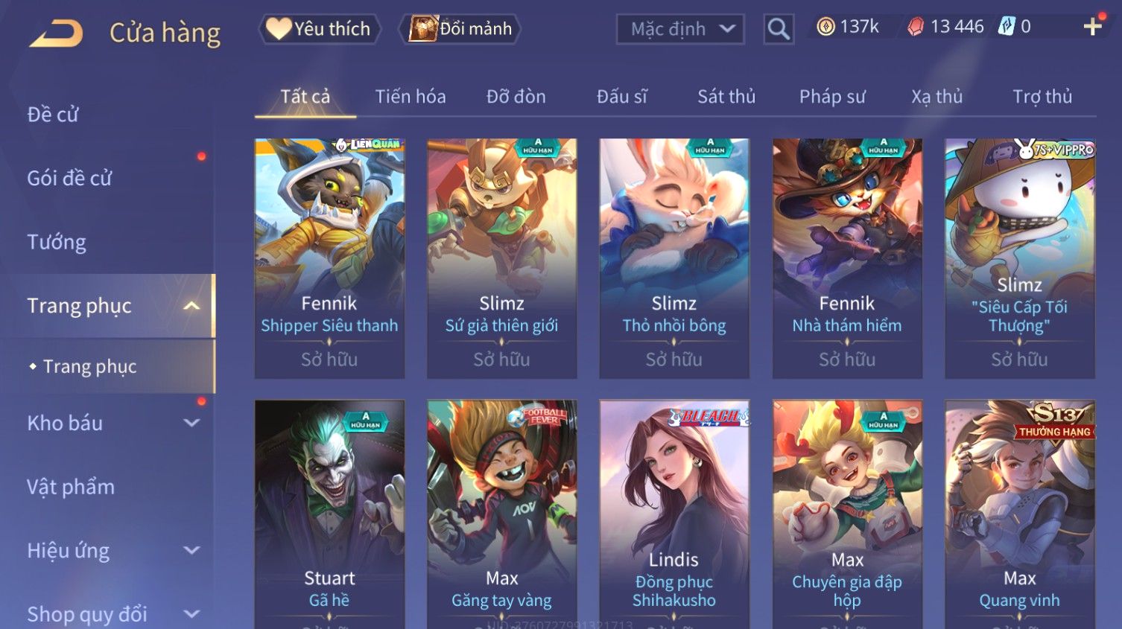Tap the red gem currency icon

tap(916, 27)
